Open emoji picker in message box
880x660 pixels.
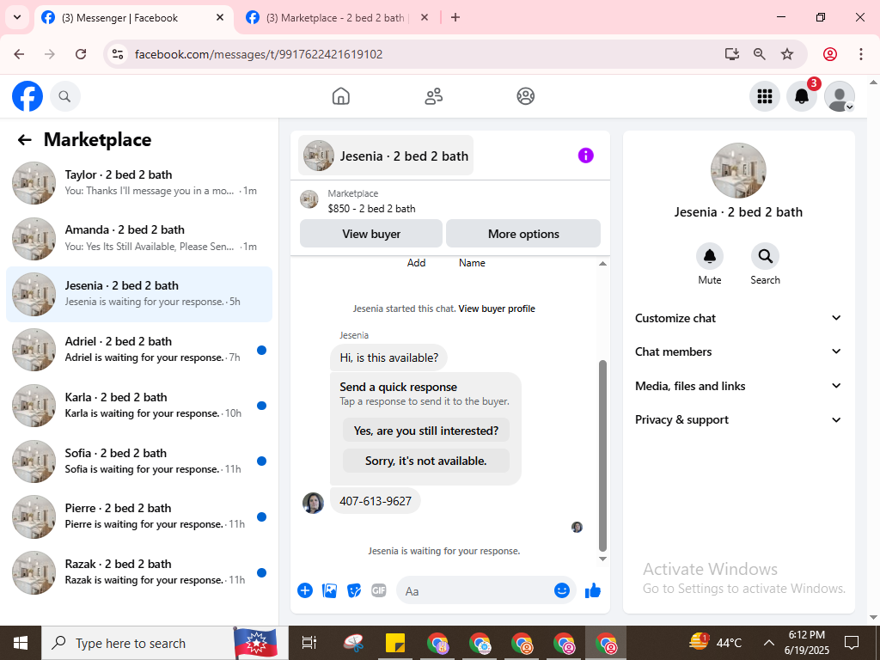[561, 590]
